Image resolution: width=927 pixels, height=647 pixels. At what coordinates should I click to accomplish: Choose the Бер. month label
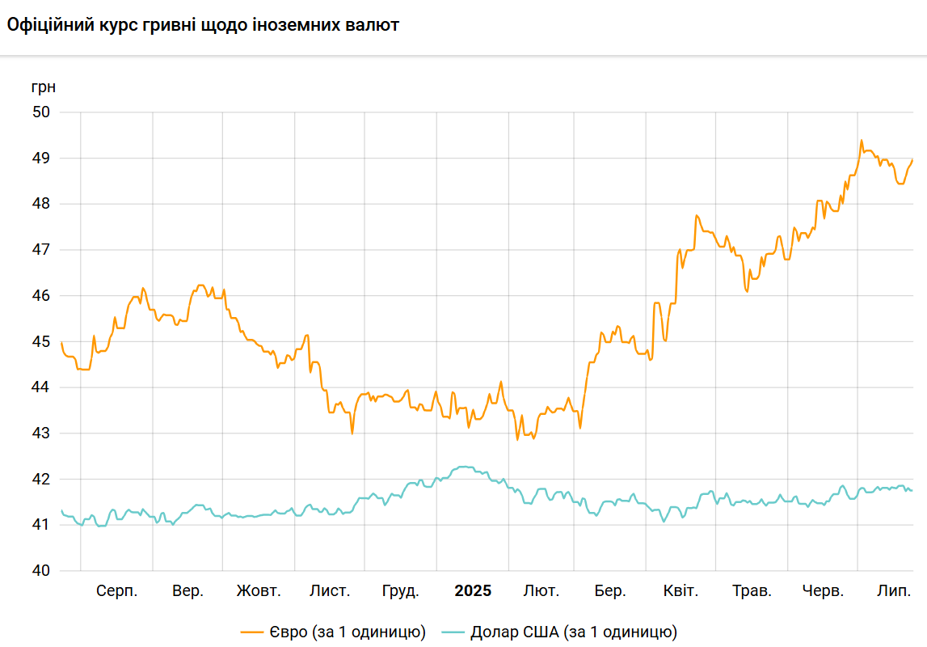click(x=610, y=591)
